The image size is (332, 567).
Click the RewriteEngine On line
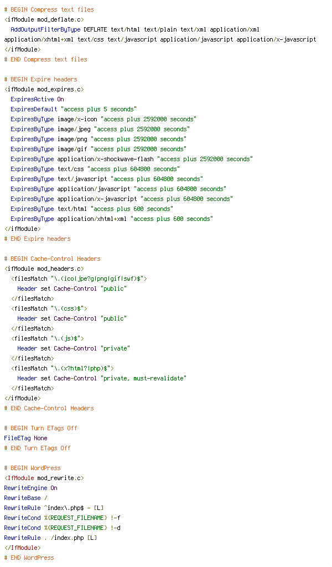(x=30, y=488)
